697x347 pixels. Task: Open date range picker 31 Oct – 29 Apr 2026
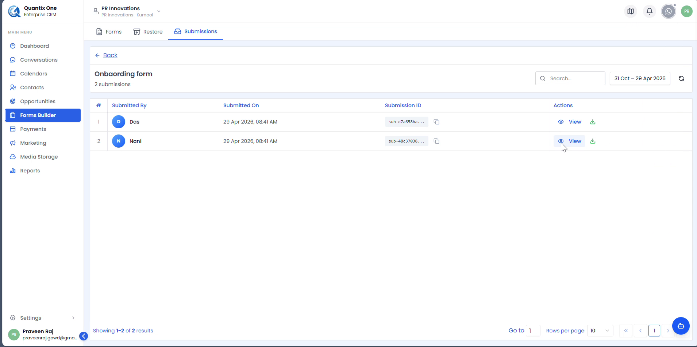pyautogui.click(x=640, y=78)
